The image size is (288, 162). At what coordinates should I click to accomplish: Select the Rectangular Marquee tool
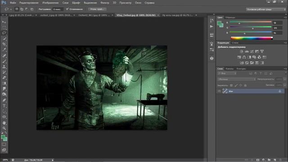[x=4, y=27]
